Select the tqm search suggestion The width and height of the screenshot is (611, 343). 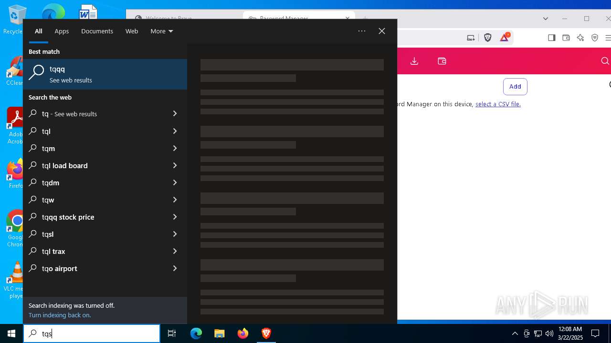pos(98,148)
